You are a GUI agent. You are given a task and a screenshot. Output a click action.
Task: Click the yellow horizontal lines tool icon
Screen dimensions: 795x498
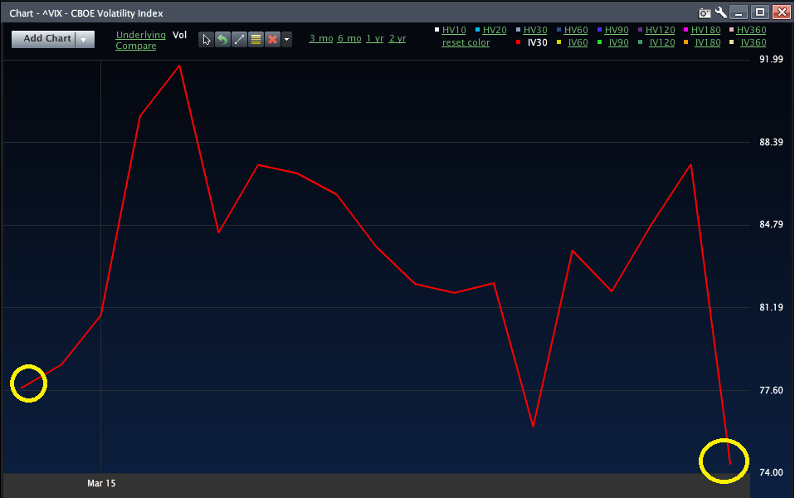[256, 39]
